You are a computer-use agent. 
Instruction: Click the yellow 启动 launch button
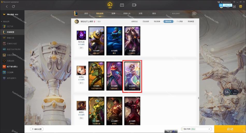coord(230,129)
